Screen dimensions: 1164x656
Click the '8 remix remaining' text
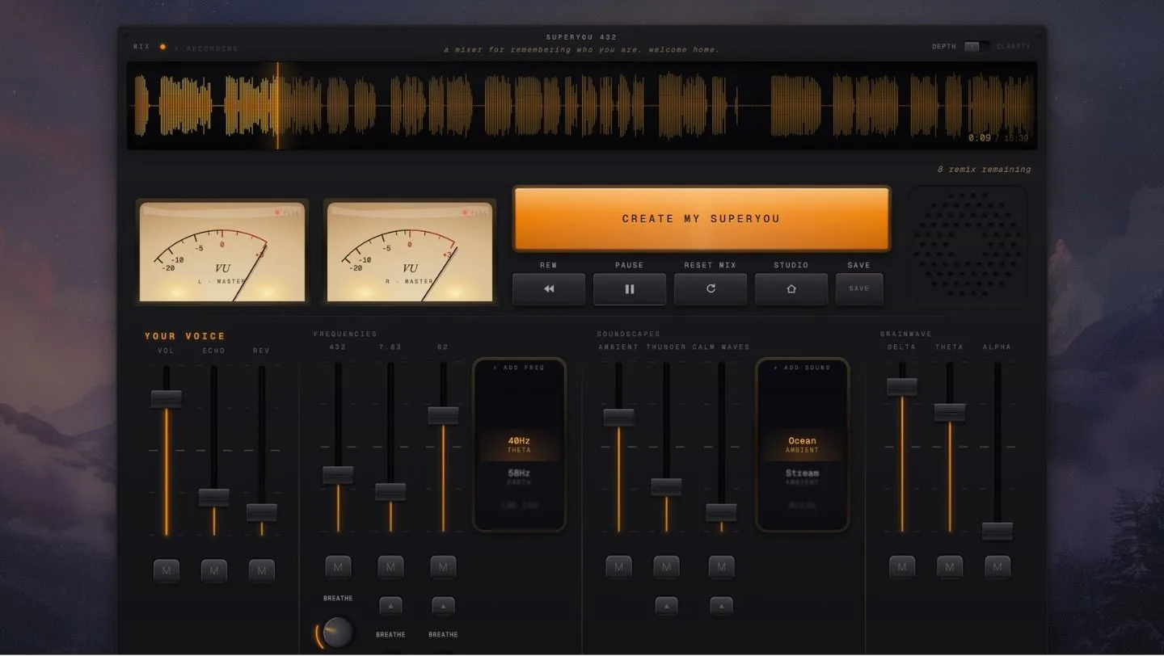984,170
